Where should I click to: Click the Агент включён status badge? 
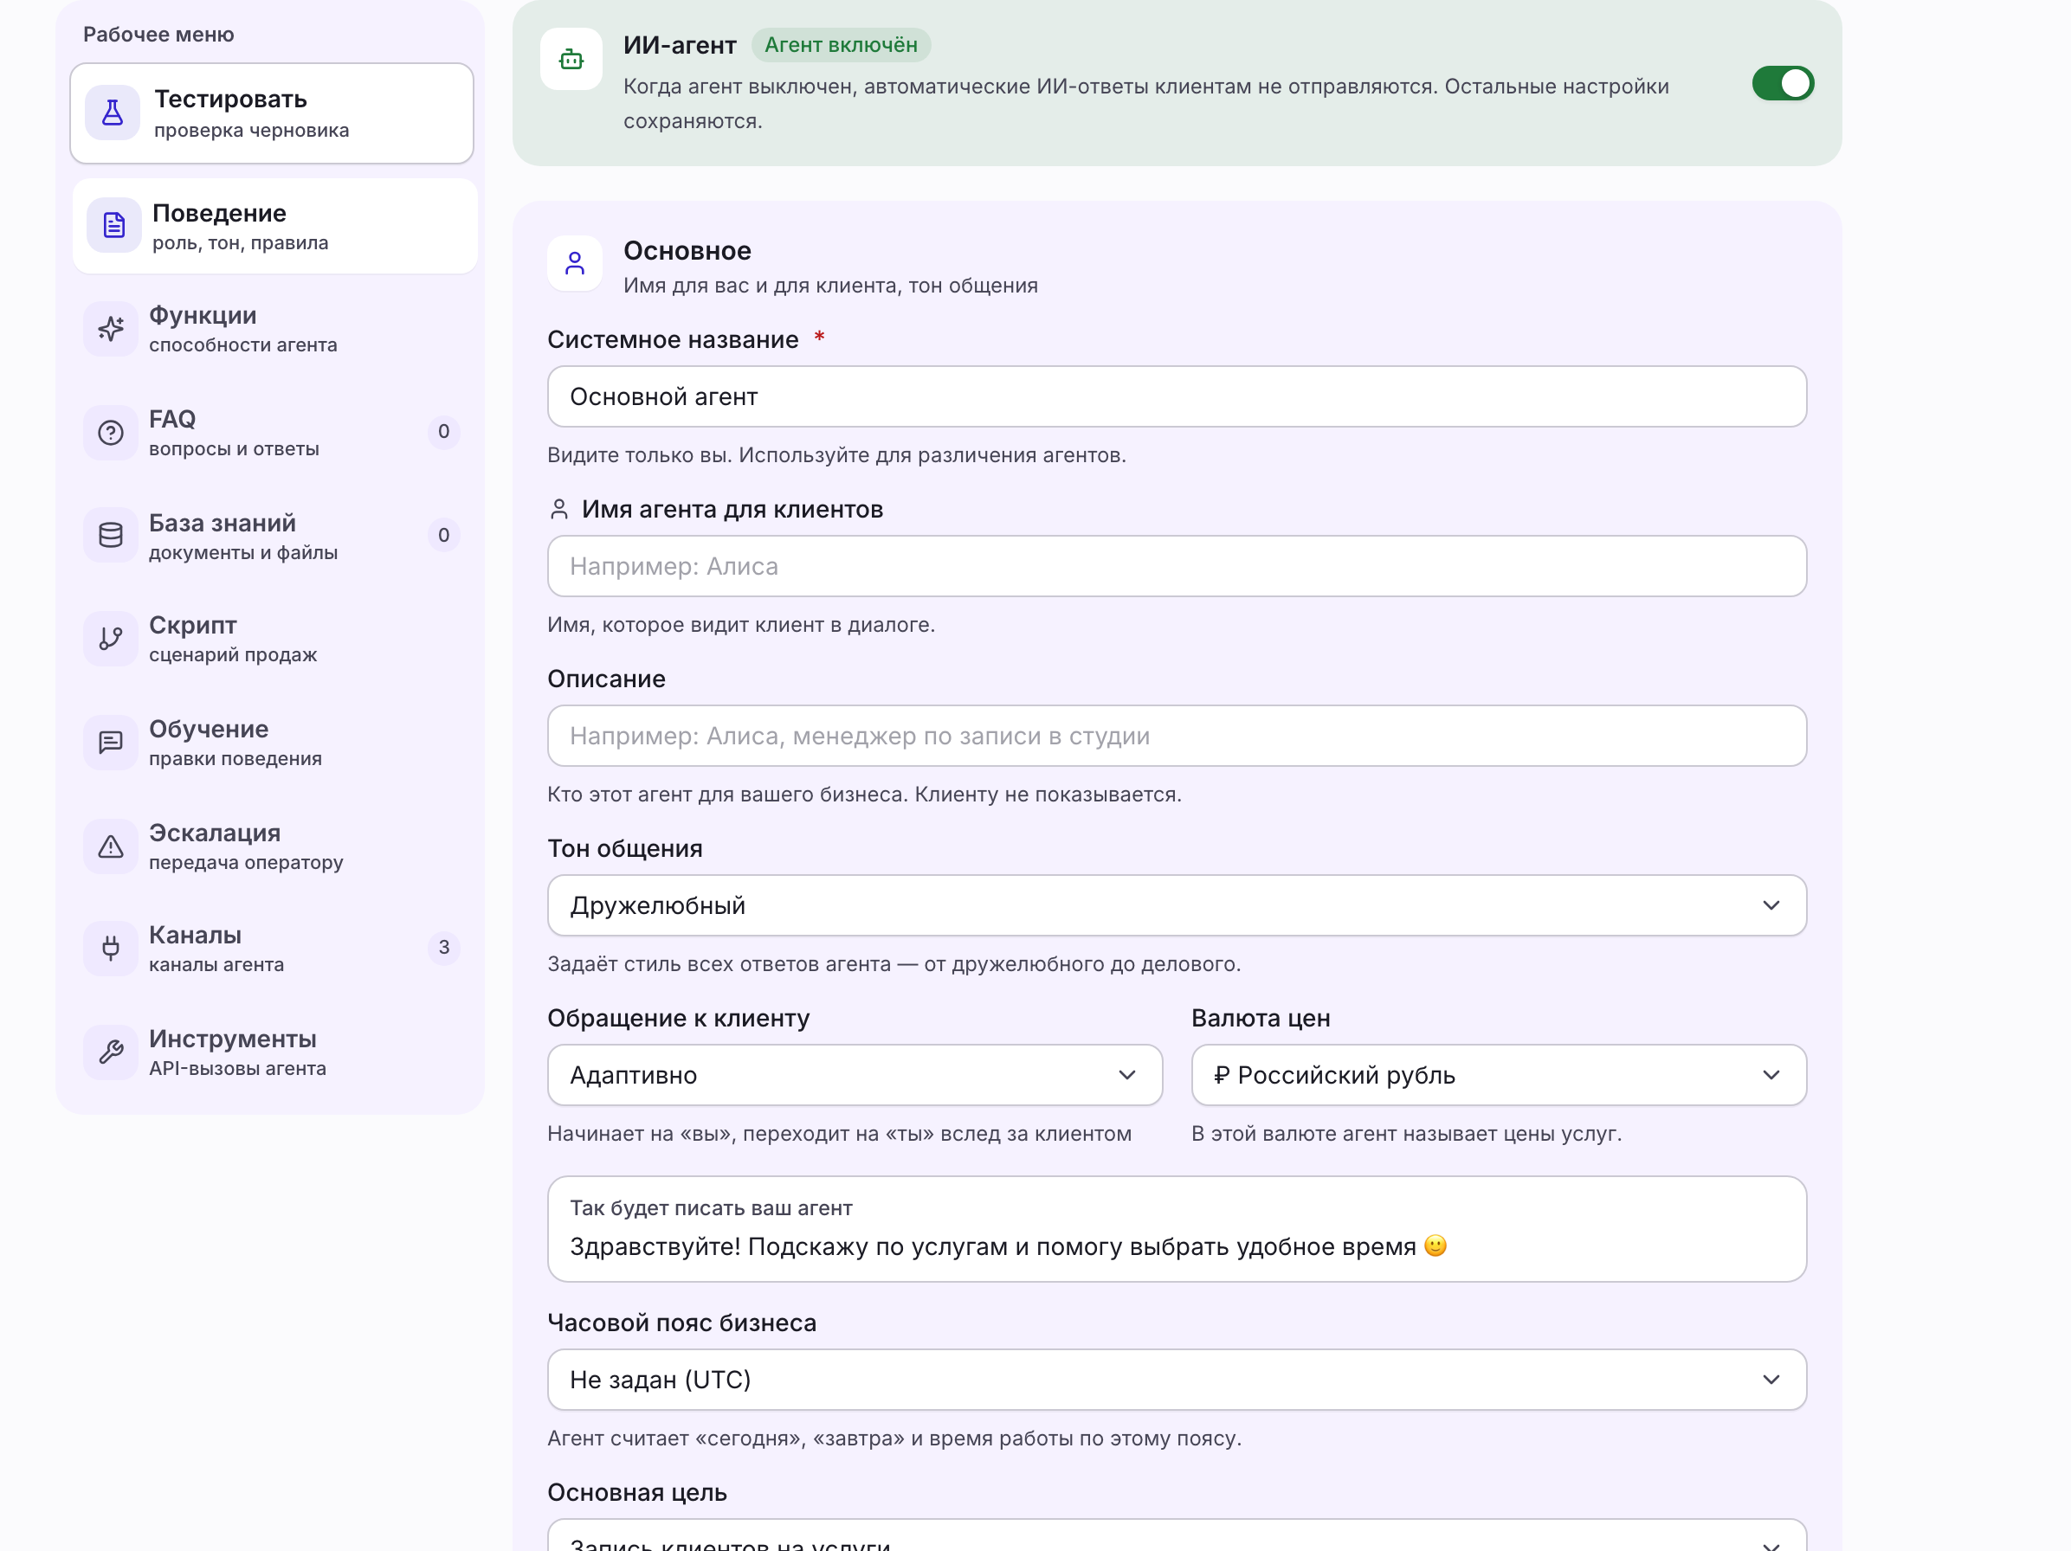pyautogui.click(x=841, y=45)
